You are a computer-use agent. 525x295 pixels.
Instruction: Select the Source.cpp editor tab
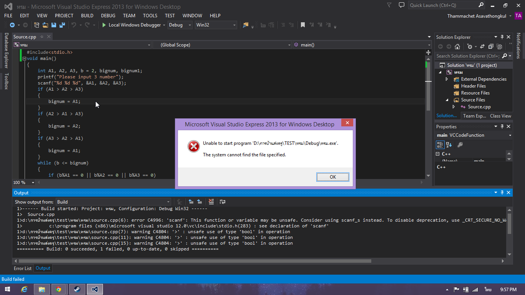point(25,37)
